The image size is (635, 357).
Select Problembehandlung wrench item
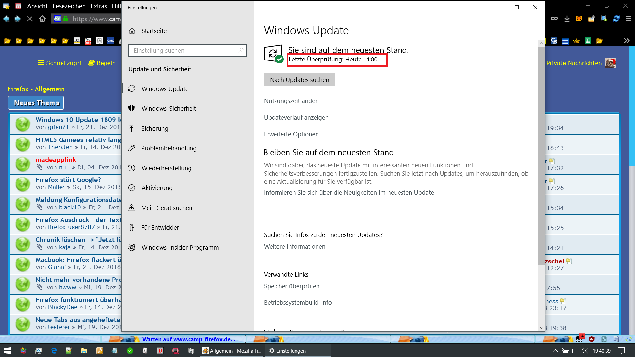pos(168,148)
